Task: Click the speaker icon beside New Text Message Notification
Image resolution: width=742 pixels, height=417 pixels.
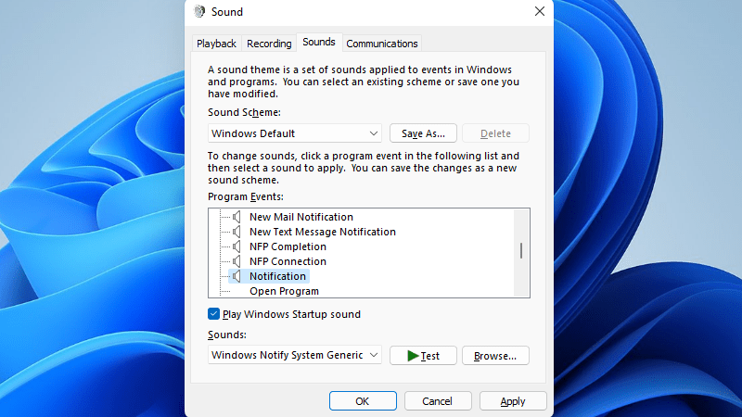Action: 237,232
